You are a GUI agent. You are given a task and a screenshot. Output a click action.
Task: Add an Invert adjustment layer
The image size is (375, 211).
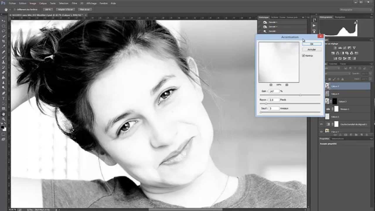(x=335, y=58)
